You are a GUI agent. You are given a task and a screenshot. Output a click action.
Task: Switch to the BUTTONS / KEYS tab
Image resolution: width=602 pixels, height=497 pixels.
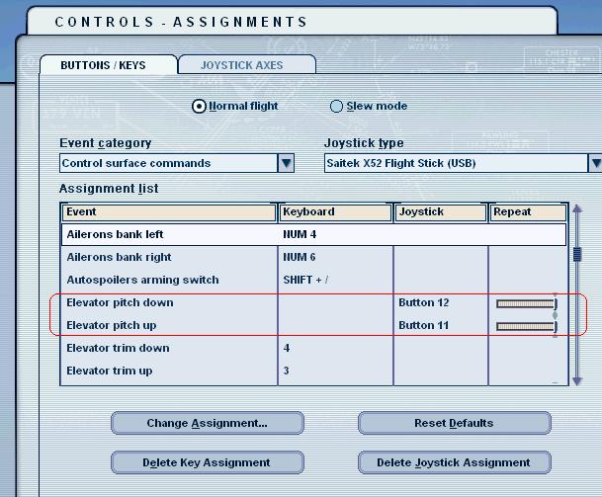[109, 65]
